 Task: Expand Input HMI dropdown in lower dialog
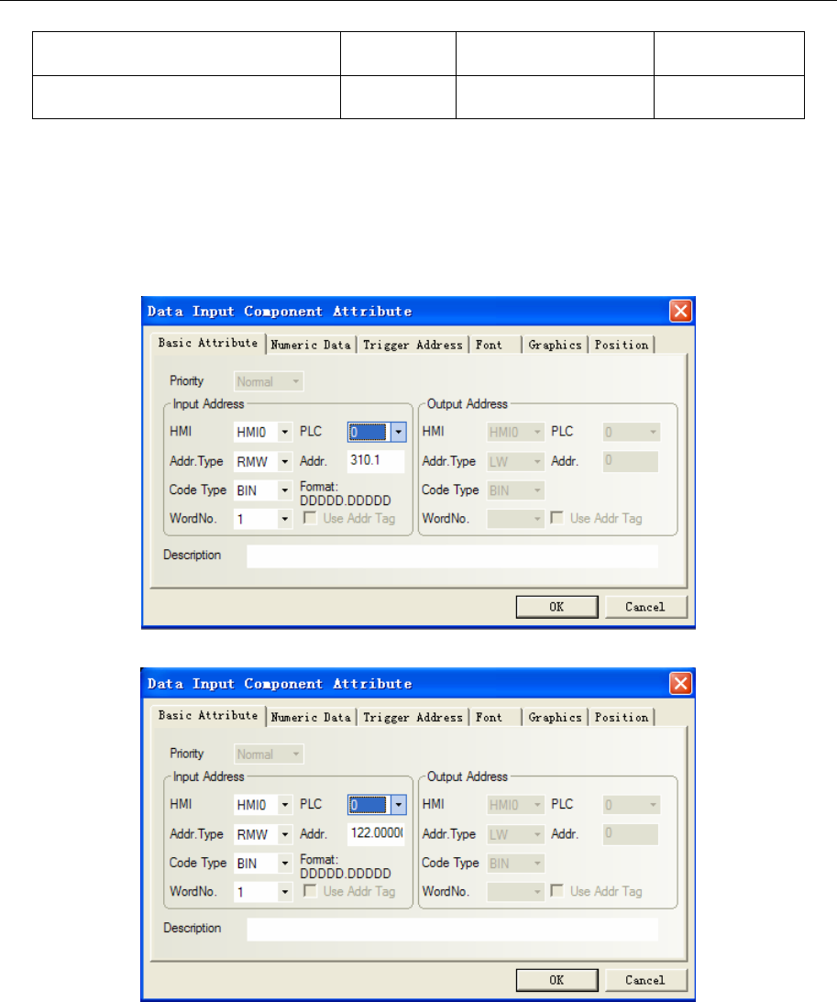coord(285,805)
